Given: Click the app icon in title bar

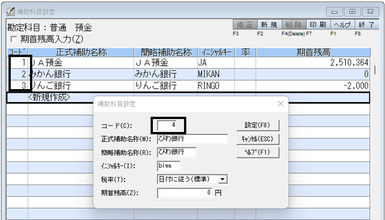Looking at the screenshot, I should click(x=10, y=11).
